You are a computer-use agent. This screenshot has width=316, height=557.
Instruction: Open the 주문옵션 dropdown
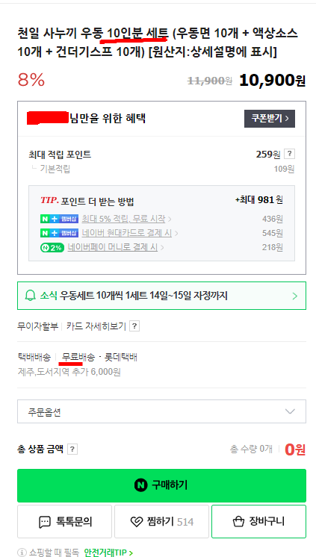pyautogui.click(x=161, y=411)
